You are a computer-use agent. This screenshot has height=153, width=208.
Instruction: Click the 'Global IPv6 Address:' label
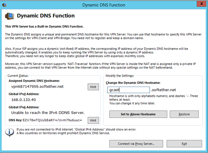(24, 107)
